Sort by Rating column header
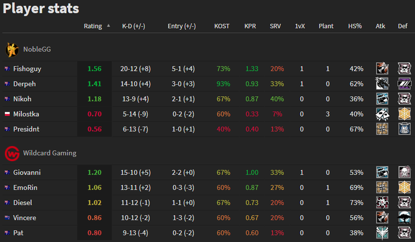The height and width of the screenshot is (242, 415). pyautogui.click(x=93, y=26)
